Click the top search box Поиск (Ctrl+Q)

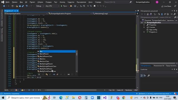click(118, 2)
